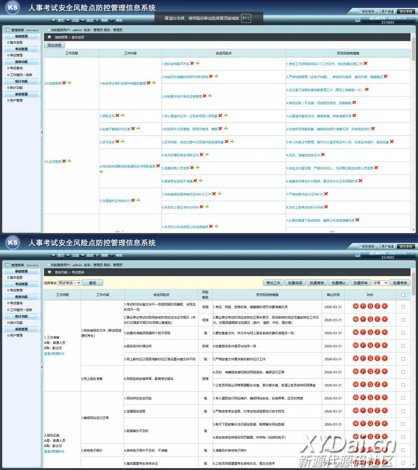Screen dimensions: 418x470
Task: Click green plus after 5.泄露合格人员信息
Action: coord(197,168)
